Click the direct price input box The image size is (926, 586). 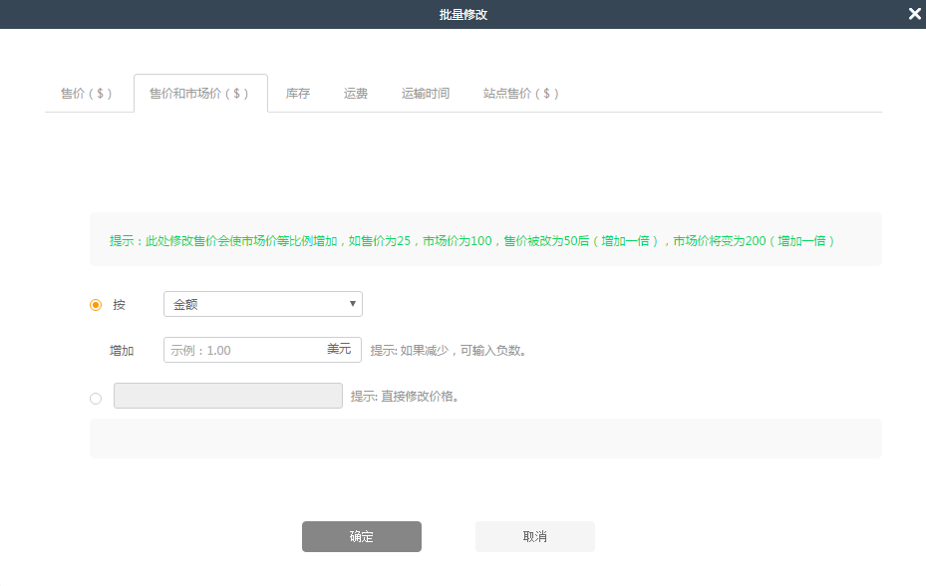click(227, 396)
